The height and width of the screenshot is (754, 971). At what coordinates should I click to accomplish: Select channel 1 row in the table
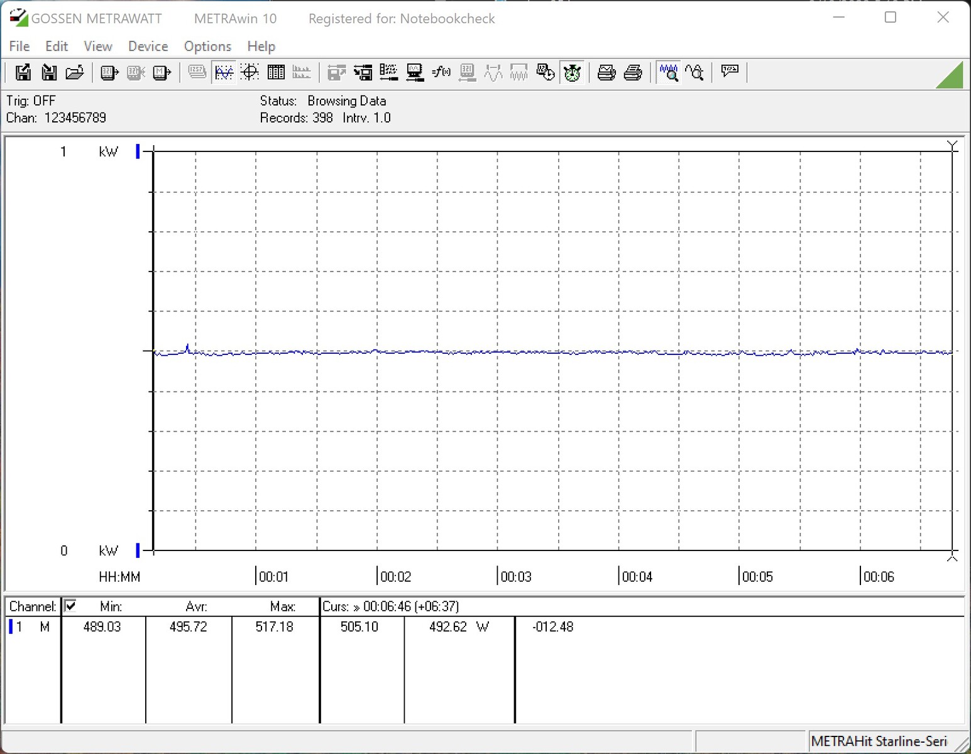click(31, 626)
